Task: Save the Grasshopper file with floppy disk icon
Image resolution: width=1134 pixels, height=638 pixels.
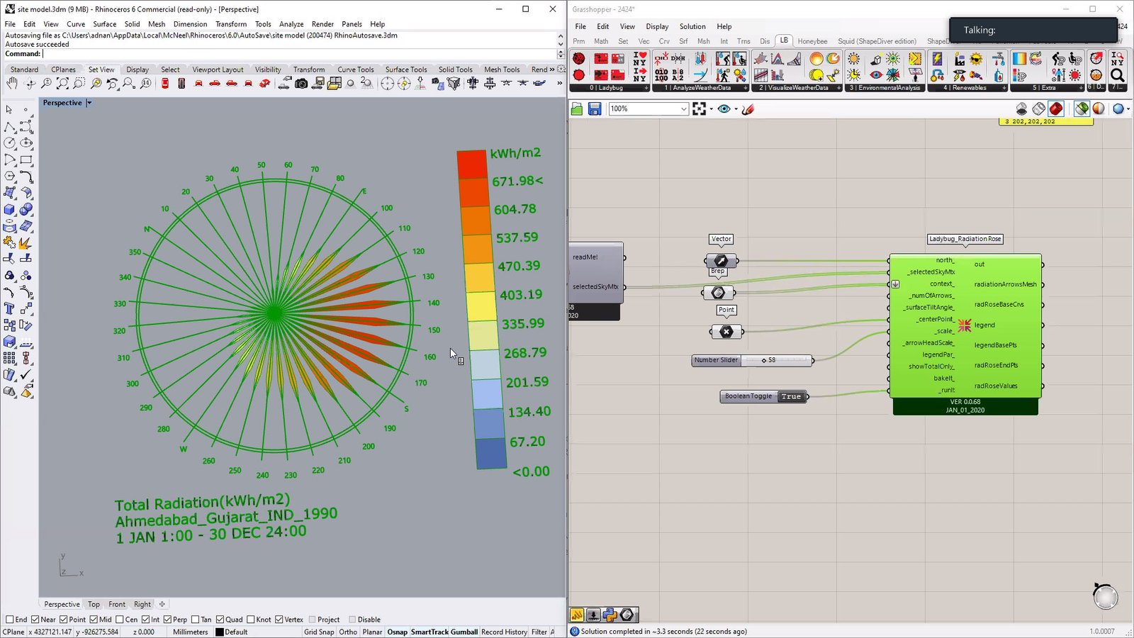Action: point(595,108)
